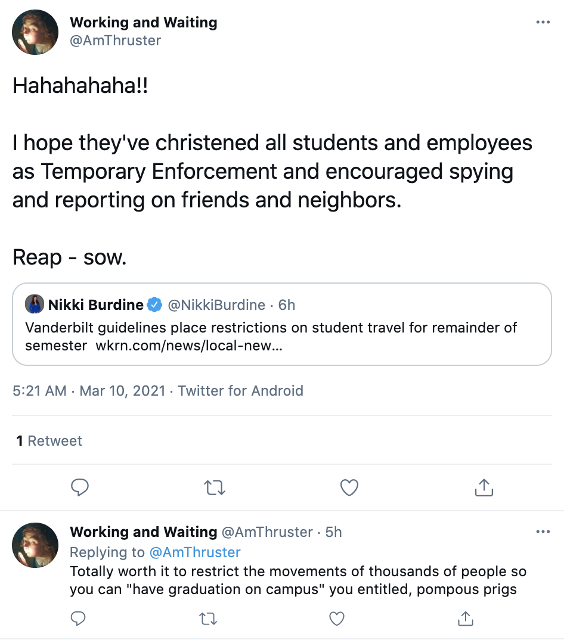
Task: Reply to the follow-up tweet
Action: (79, 619)
